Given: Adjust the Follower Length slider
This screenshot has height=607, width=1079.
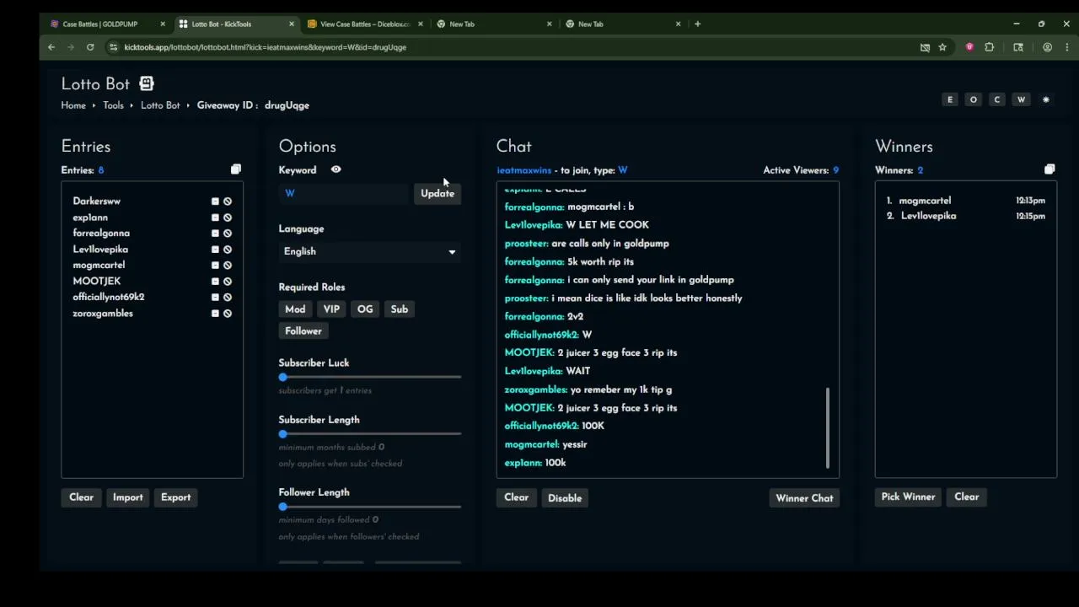Looking at the screenshot, I should point(370,507).
